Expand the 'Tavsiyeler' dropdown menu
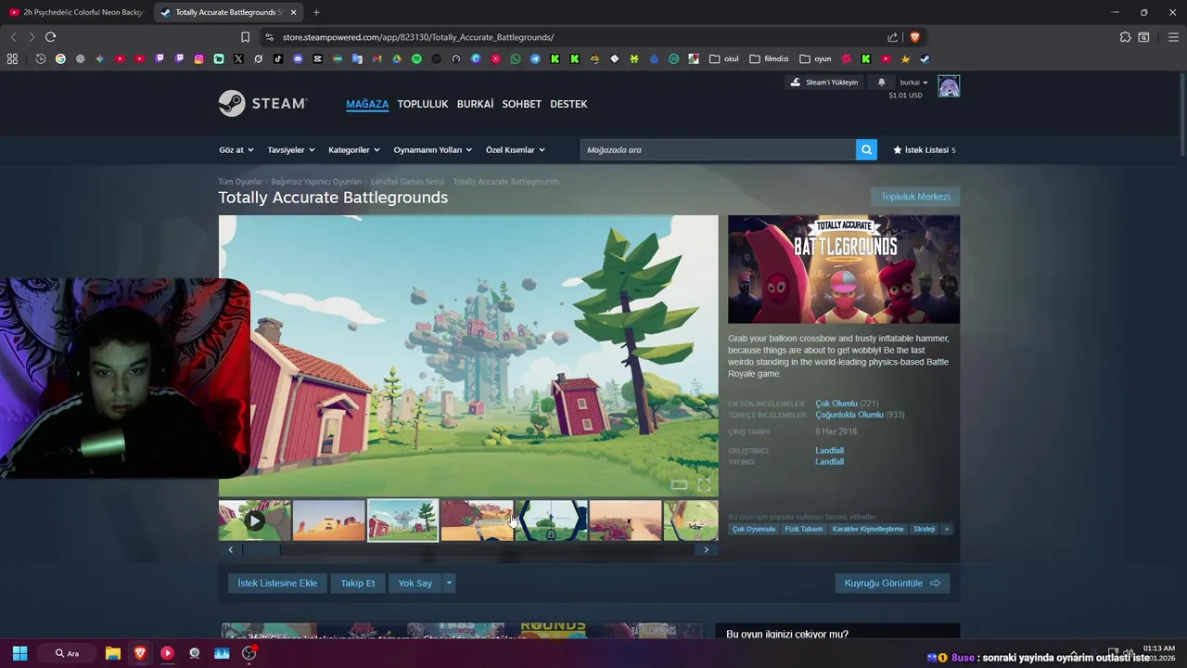The height and width of the screenshot is (668, 1187). click(291, 149)
